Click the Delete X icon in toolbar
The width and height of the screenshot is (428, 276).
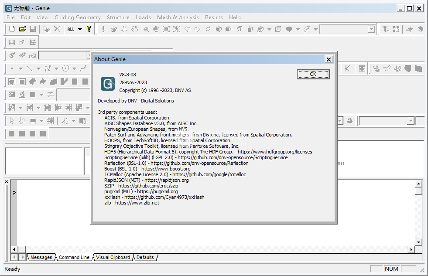coord(57,29)
